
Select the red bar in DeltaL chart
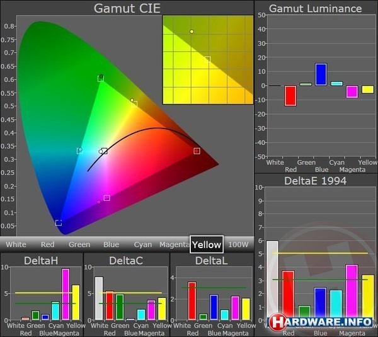pos(192,301)
